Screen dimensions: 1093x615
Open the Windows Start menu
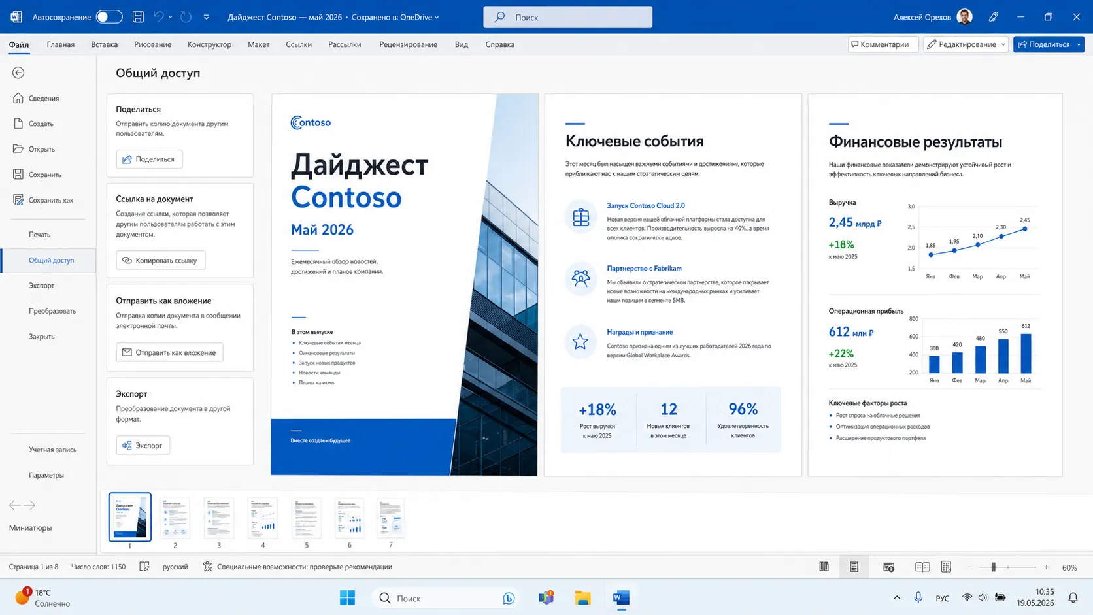click(347, 598)
